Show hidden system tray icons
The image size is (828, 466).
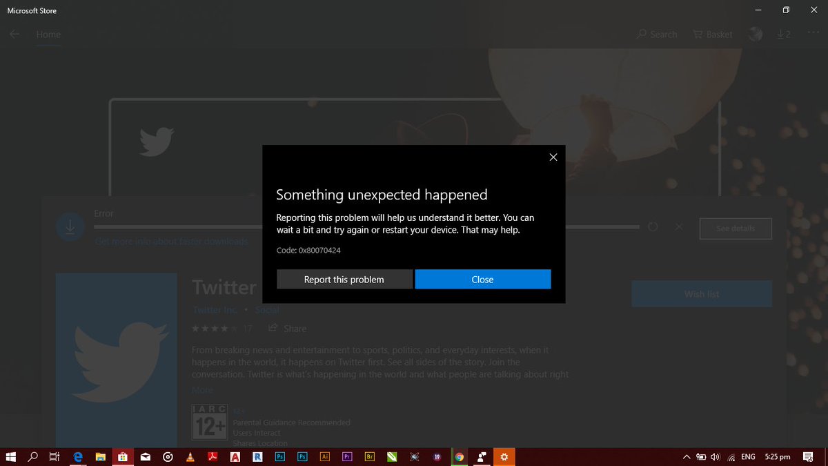687,456
